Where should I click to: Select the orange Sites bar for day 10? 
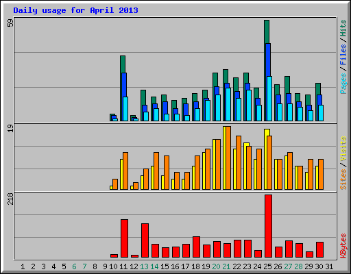(x=115, y=184)
